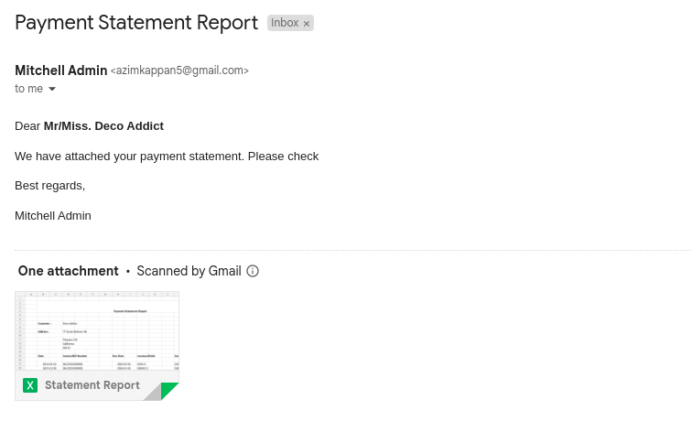Image resolution: width=692 pixels, height=443 pixels.
Task: Click the 'to me' recipient text
Action: tap(28, 89)
